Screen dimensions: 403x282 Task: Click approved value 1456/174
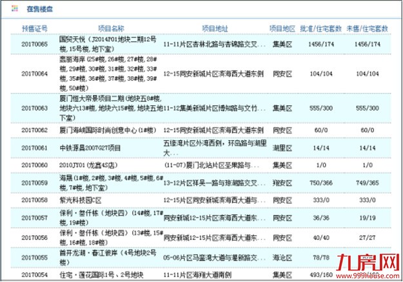pyautogui.click(x=321, y=45)
